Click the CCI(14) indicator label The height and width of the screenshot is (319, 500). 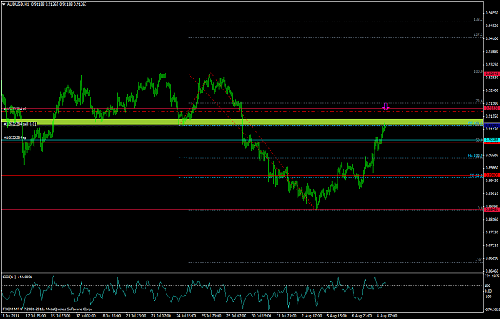18,277
